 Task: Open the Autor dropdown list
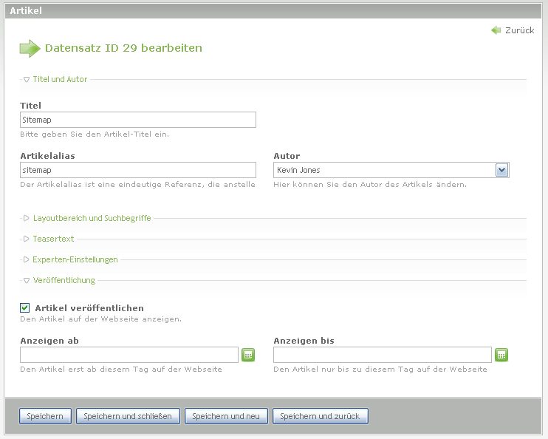(501, 170)
